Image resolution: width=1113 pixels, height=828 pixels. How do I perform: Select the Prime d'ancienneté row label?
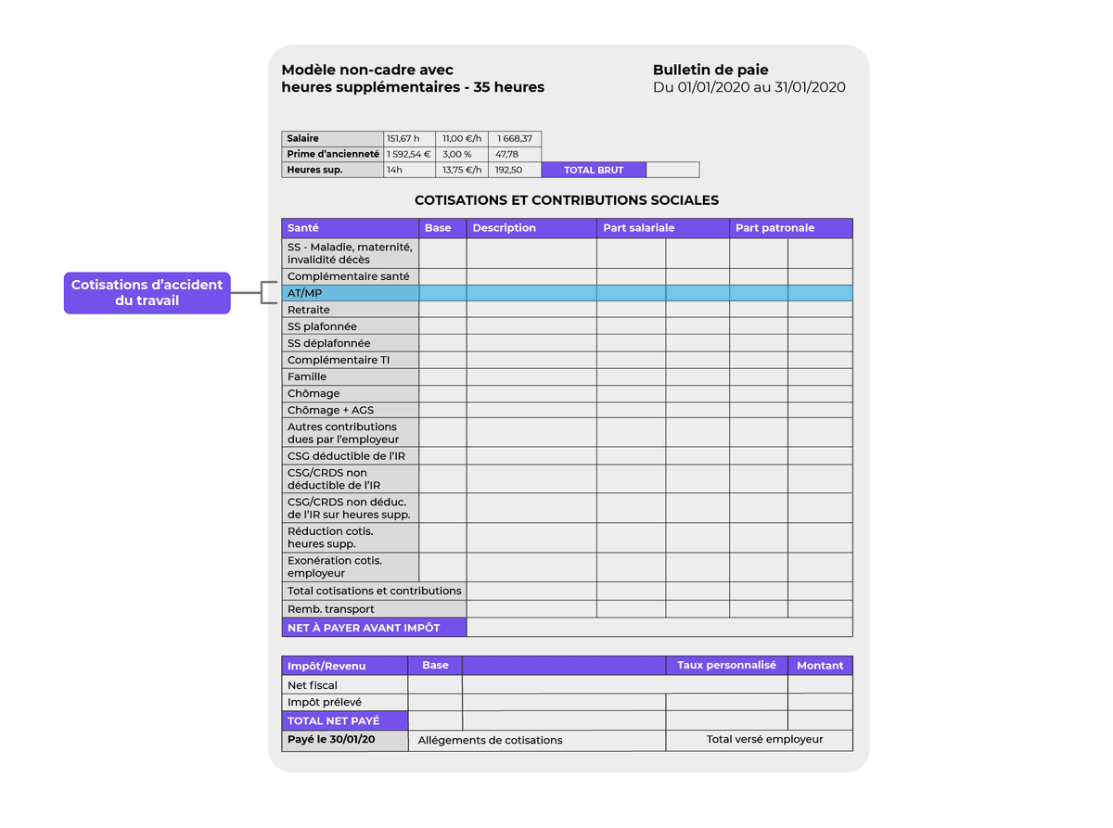[333, 154]
